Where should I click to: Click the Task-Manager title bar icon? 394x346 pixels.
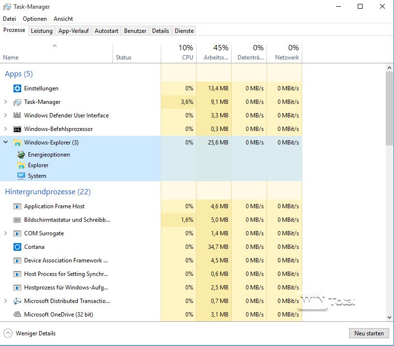[7, 7]
